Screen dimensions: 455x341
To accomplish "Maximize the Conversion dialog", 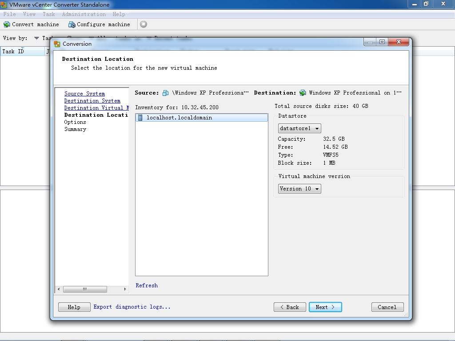I will point(382,42).
